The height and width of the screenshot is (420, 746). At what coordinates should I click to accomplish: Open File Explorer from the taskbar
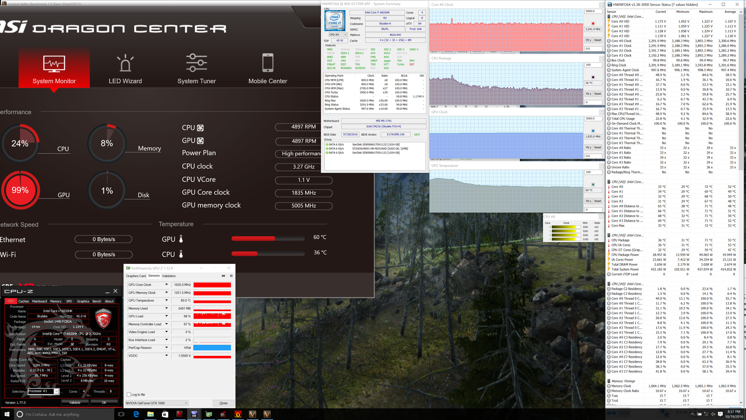tap(150, 414)
